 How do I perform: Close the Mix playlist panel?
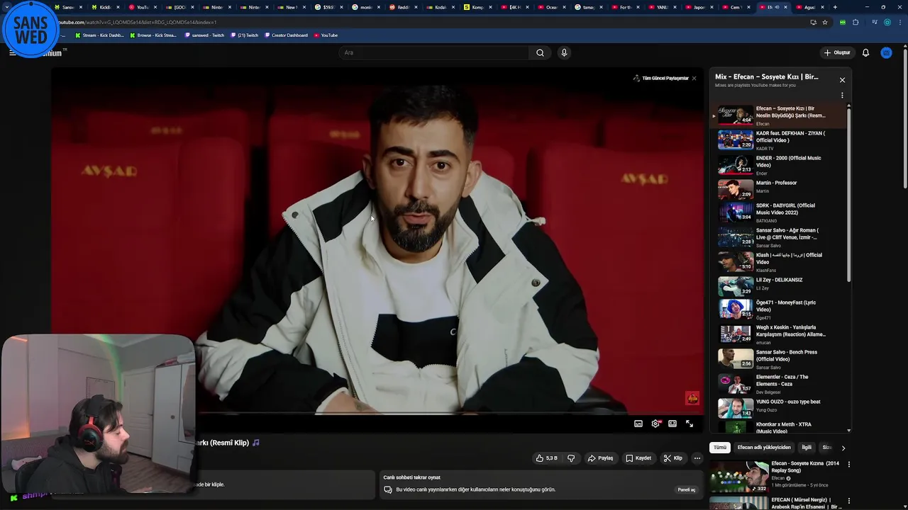842,80
